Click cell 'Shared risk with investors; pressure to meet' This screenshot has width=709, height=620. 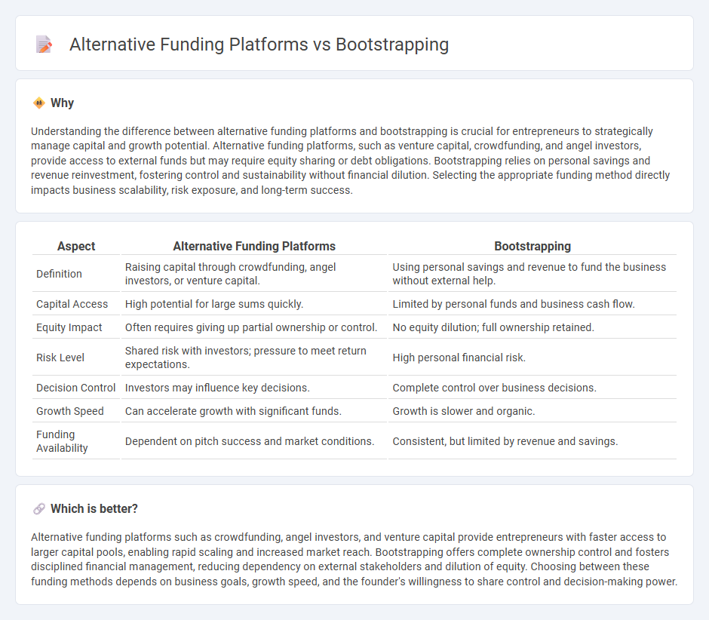pyautogui.click(x=254, y=358)
